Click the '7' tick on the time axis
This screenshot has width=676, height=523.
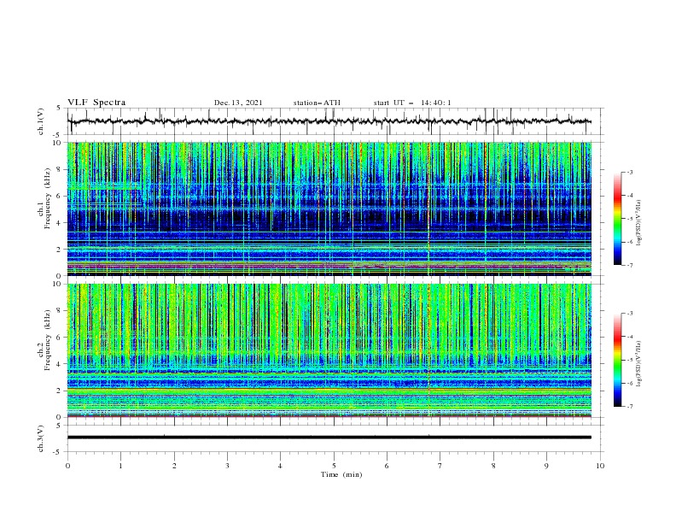pos(440,466)
